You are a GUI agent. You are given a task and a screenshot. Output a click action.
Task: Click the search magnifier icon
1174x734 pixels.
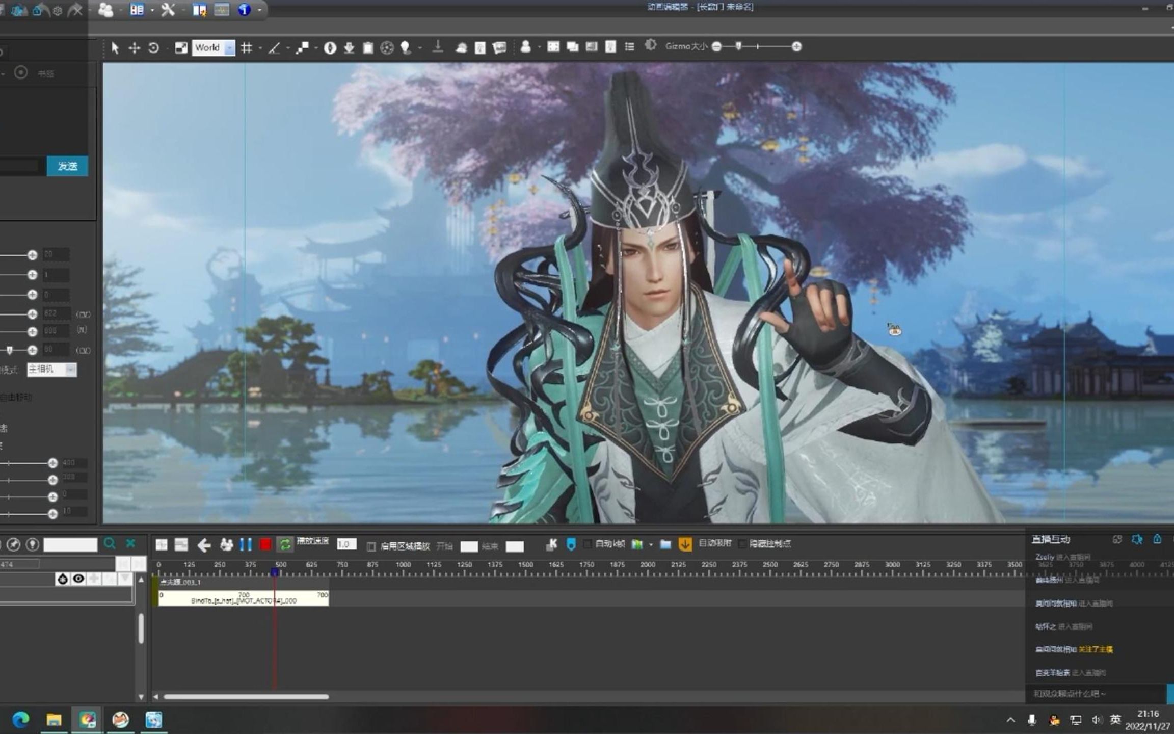pyautogui.click(x=110, y=544)
